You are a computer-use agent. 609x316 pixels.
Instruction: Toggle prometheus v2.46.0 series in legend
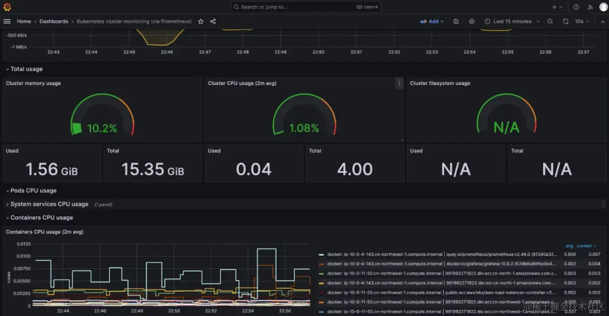click(x=443, y=254)
